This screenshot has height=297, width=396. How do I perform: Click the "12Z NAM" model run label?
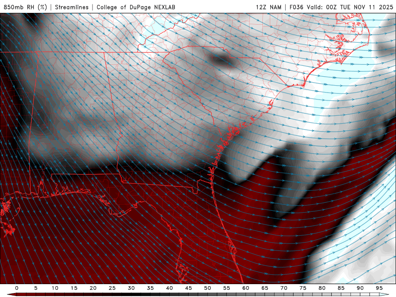(x=268, y=7)
